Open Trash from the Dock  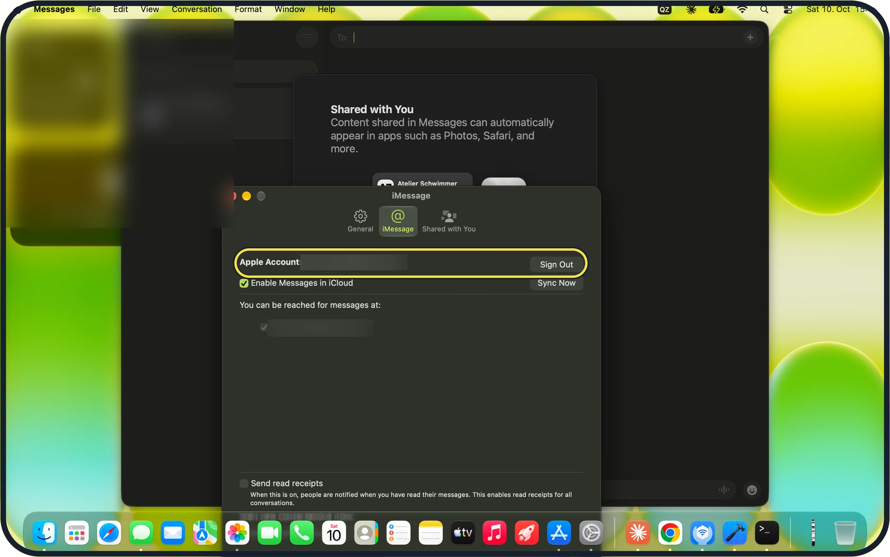[845, 533]
